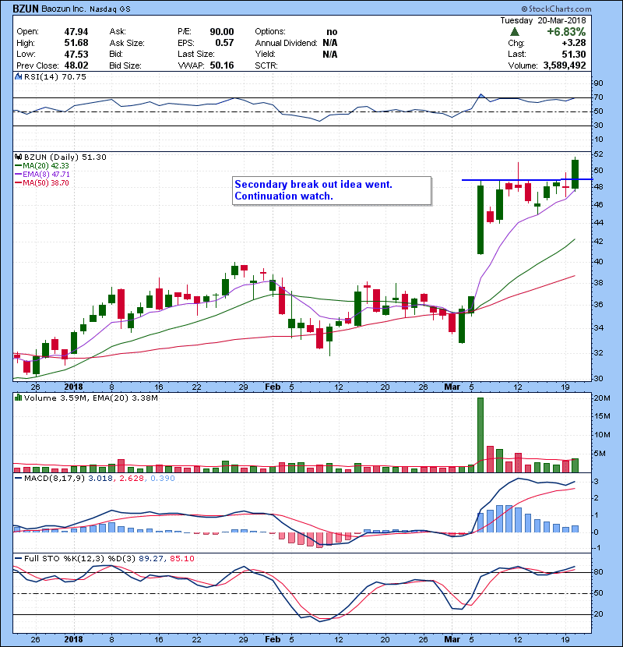The width and height of the screenshot is (623, 647).
Task: Click the Yield N/A value
Action: [330, 54]
